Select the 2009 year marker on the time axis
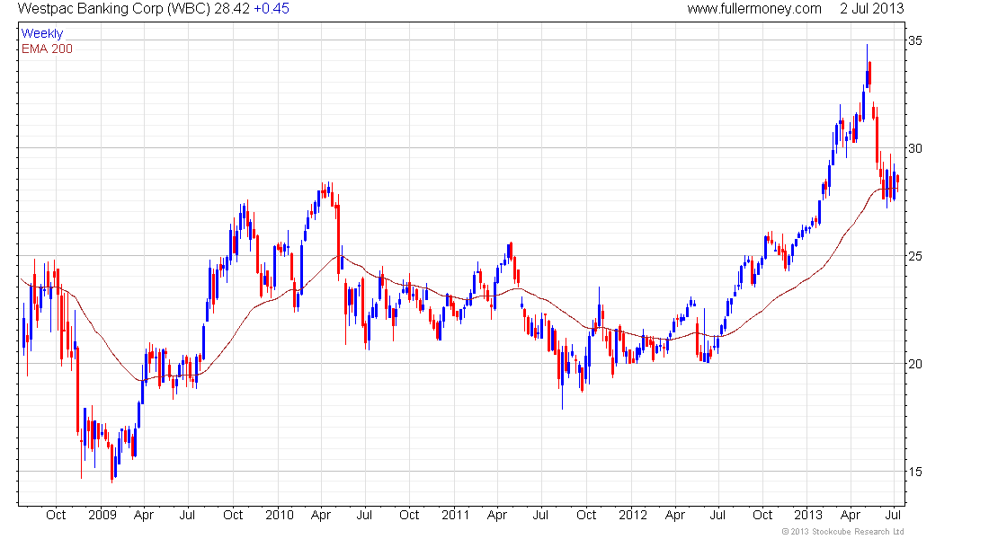 click(102, 515)
